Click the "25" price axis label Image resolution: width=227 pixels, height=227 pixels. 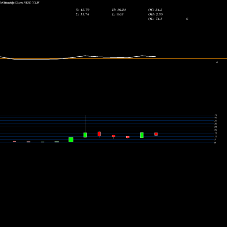click(x=216, y=127)
